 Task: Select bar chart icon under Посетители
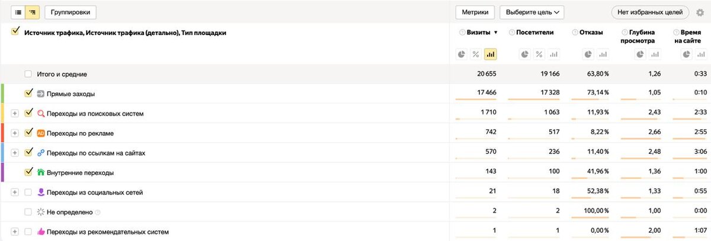coord(553,54)
